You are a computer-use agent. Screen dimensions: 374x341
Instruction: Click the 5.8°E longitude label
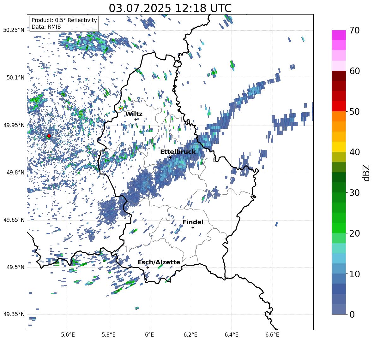click(109, 335)
